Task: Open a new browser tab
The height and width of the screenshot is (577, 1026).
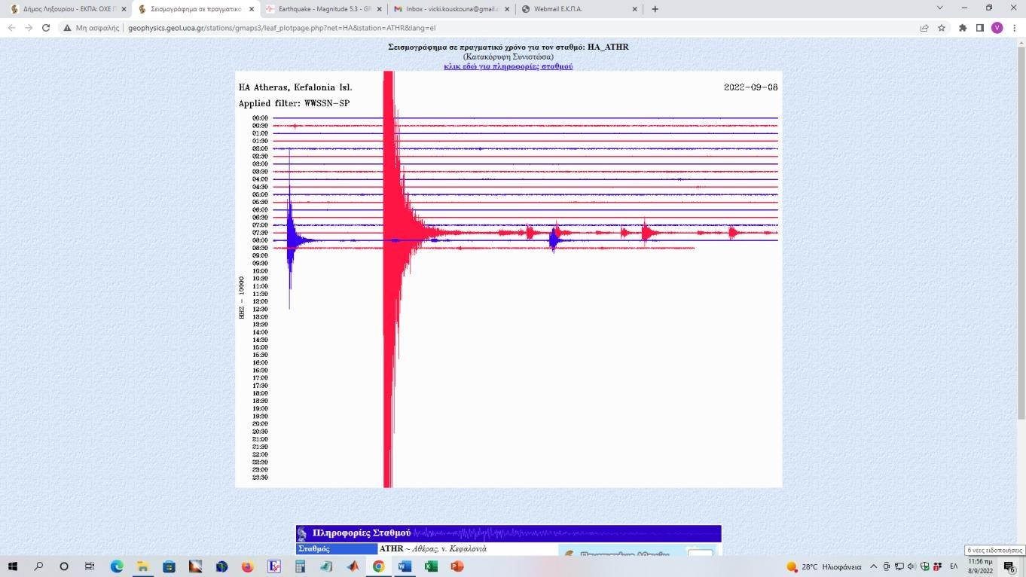Action: [655, 9]
